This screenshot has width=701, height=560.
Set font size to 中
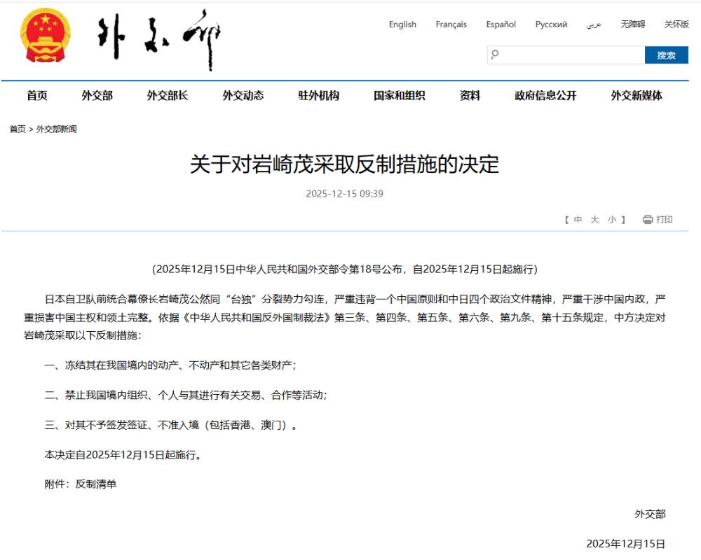pyautogui.click(x=578, y=219)
